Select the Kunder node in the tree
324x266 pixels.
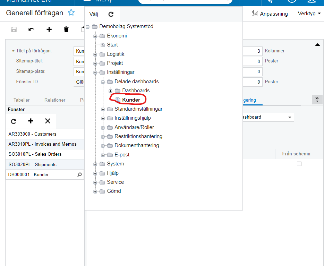131,100
